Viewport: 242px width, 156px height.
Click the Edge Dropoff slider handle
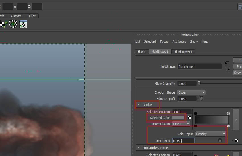pyautogui.click(x=201, y=98)
